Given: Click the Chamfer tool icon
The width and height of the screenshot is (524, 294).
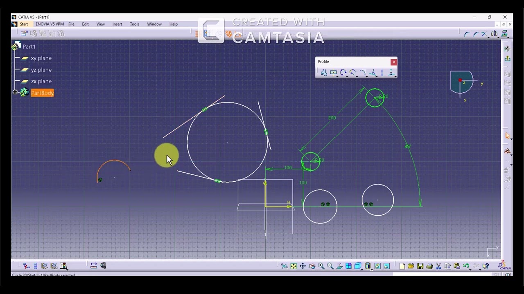Looking at the screenshot, I should pos(476,34).
